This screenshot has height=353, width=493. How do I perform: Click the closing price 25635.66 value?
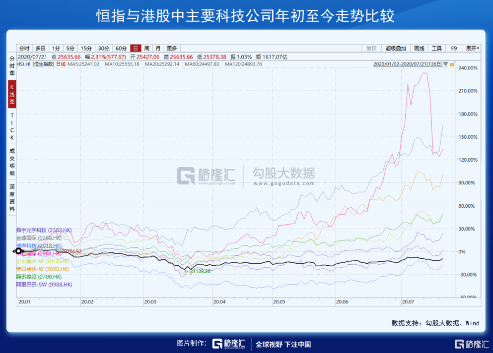pos(69,57)
